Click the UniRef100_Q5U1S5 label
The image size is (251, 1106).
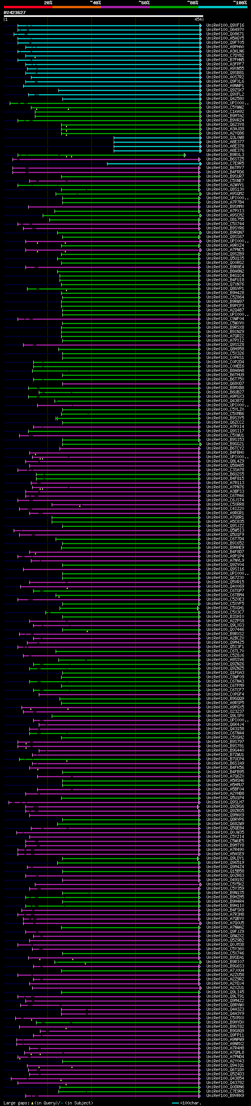(225, 259)
